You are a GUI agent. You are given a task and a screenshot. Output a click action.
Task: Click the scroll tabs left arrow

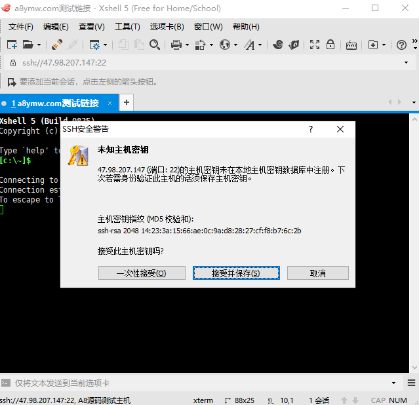click(390, 102)
